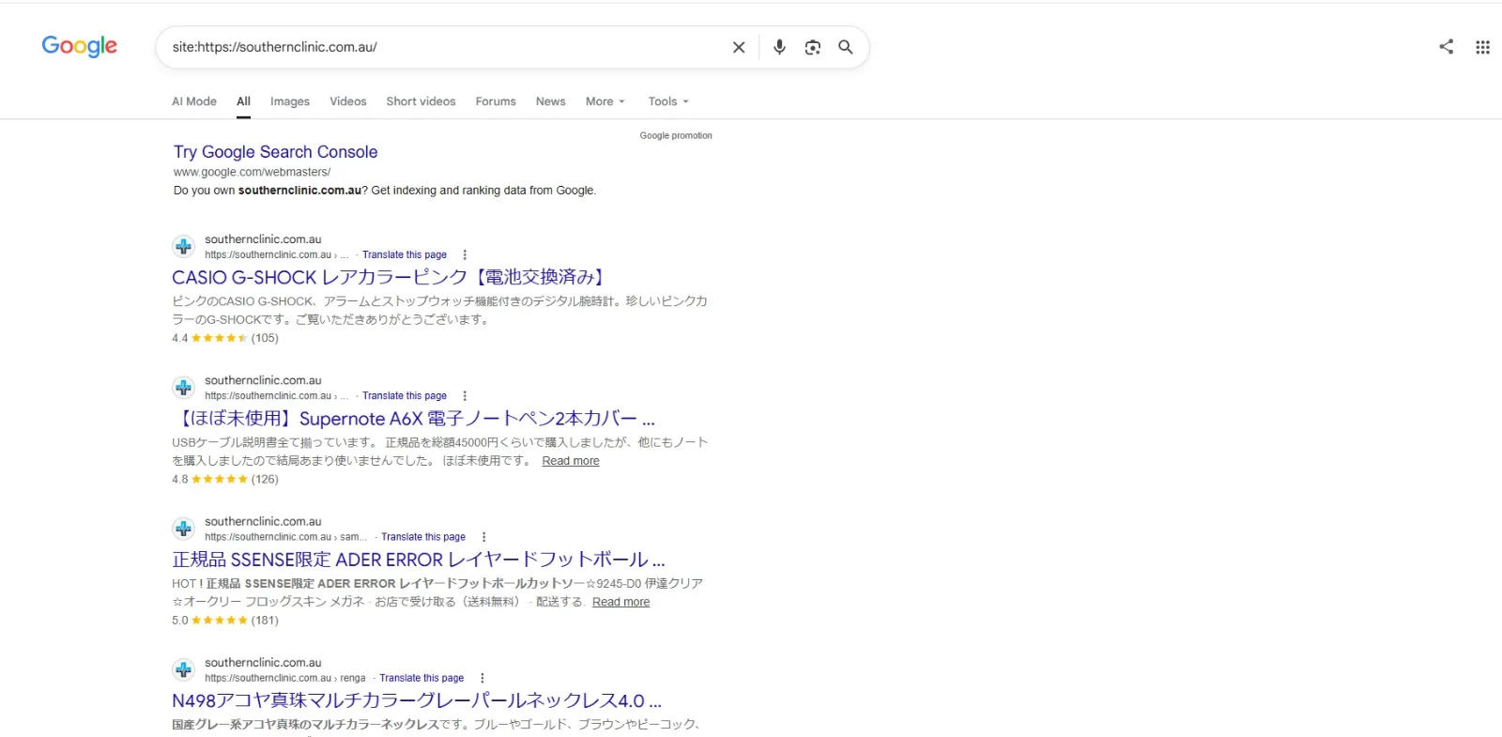The image size is (1502, 737).
Task: Click Translate this page for Supernote A6X result
Action: (405, 396)
